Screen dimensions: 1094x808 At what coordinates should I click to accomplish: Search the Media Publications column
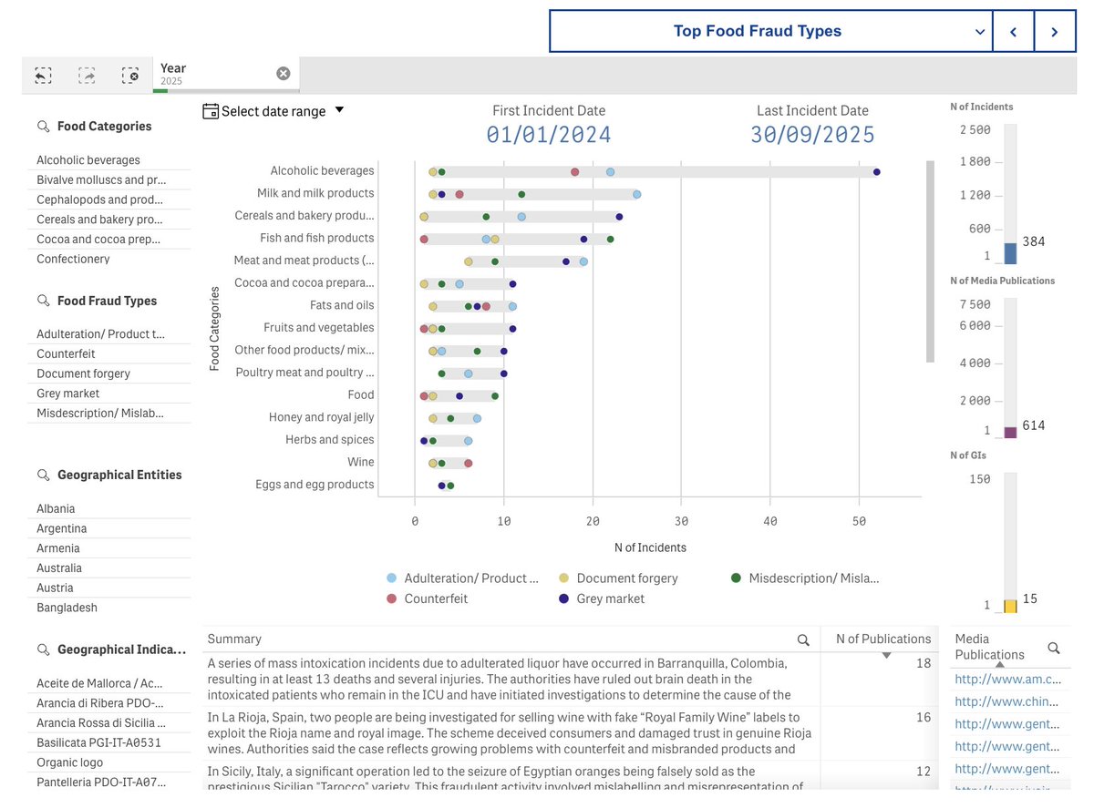(x=1054, y=649)
